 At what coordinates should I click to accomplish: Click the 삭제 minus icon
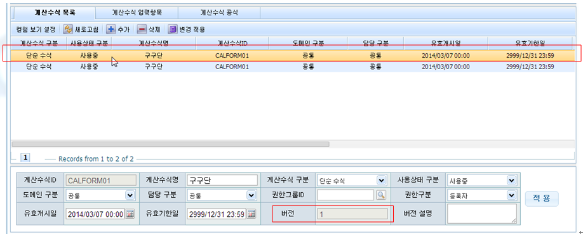(x=142, y=29)
